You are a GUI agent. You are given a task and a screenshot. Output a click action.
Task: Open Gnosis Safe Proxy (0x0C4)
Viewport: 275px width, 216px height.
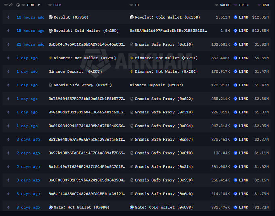coord(164,126)
